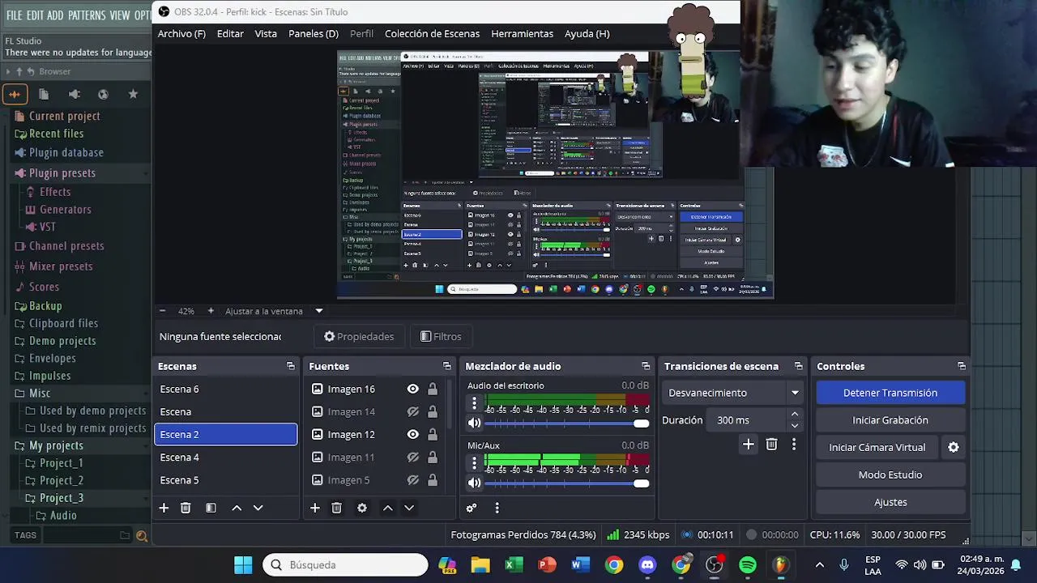Enter Modo Estudio
Viewport: 1037px width, 583px height.
890,474
